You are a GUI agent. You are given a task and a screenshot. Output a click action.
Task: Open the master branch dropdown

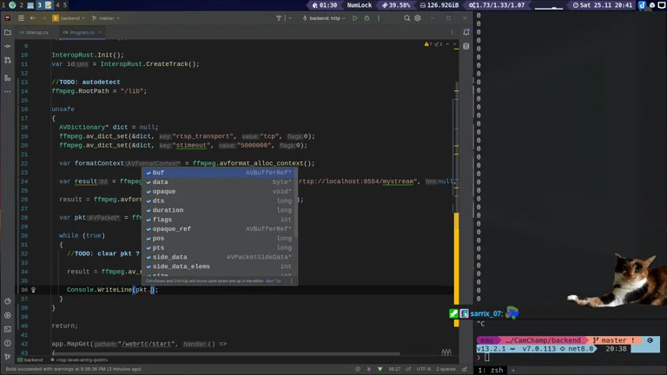tap(105, 18)
